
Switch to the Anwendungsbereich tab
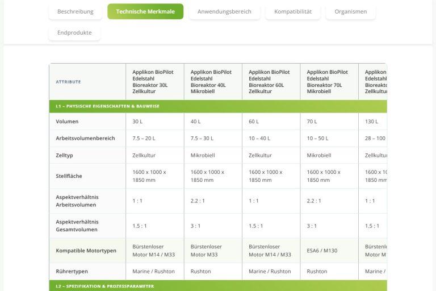coord(224,11)
